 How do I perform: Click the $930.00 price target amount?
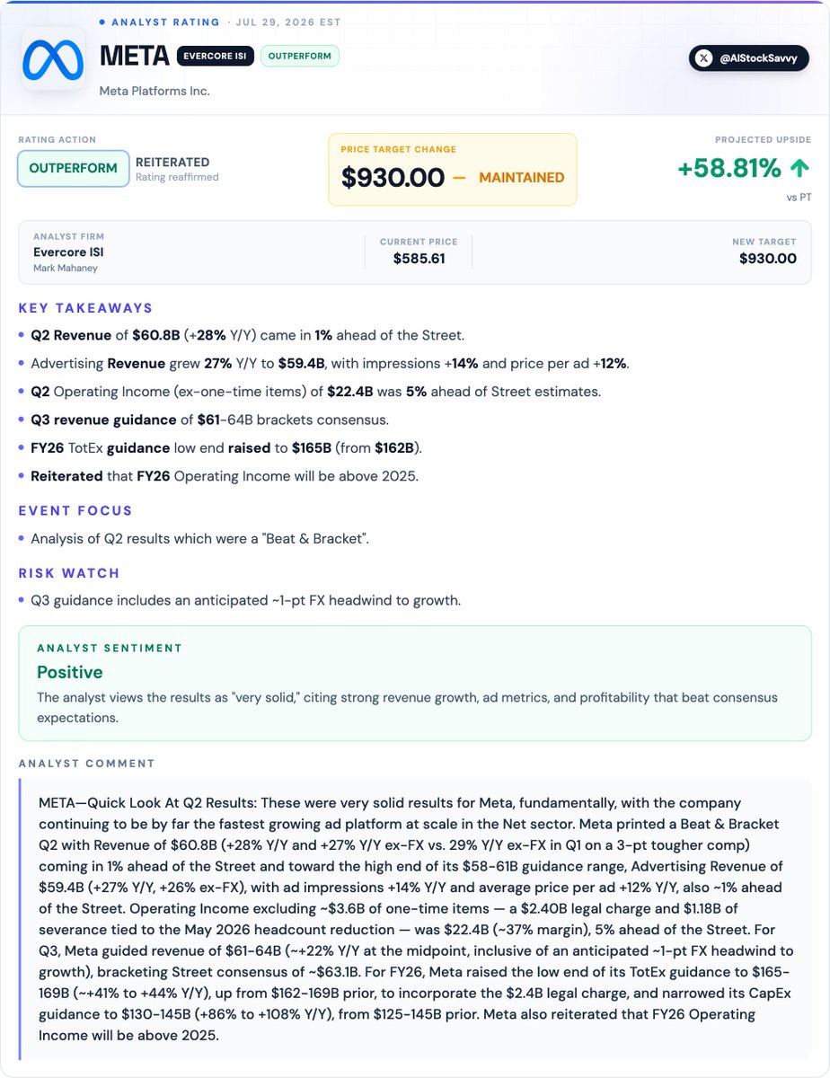click(x=393, y=178)
